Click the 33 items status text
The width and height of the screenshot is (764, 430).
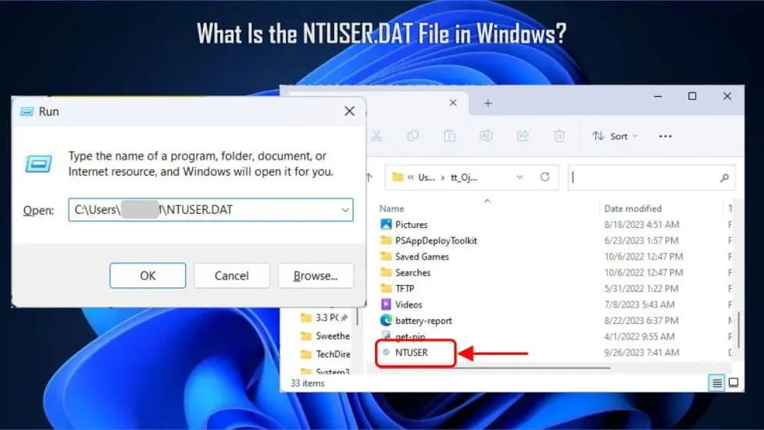(308, 383)
